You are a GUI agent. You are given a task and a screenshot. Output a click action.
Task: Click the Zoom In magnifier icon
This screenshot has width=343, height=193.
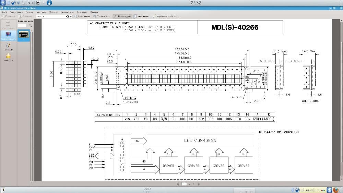[101, 16]
